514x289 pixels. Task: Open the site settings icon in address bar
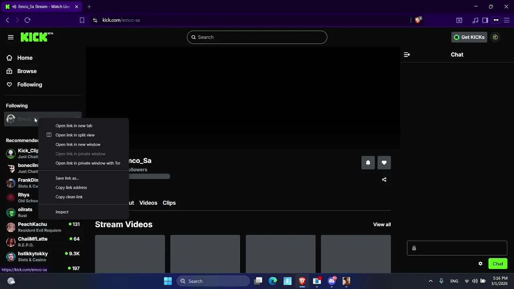coord(95,20)
